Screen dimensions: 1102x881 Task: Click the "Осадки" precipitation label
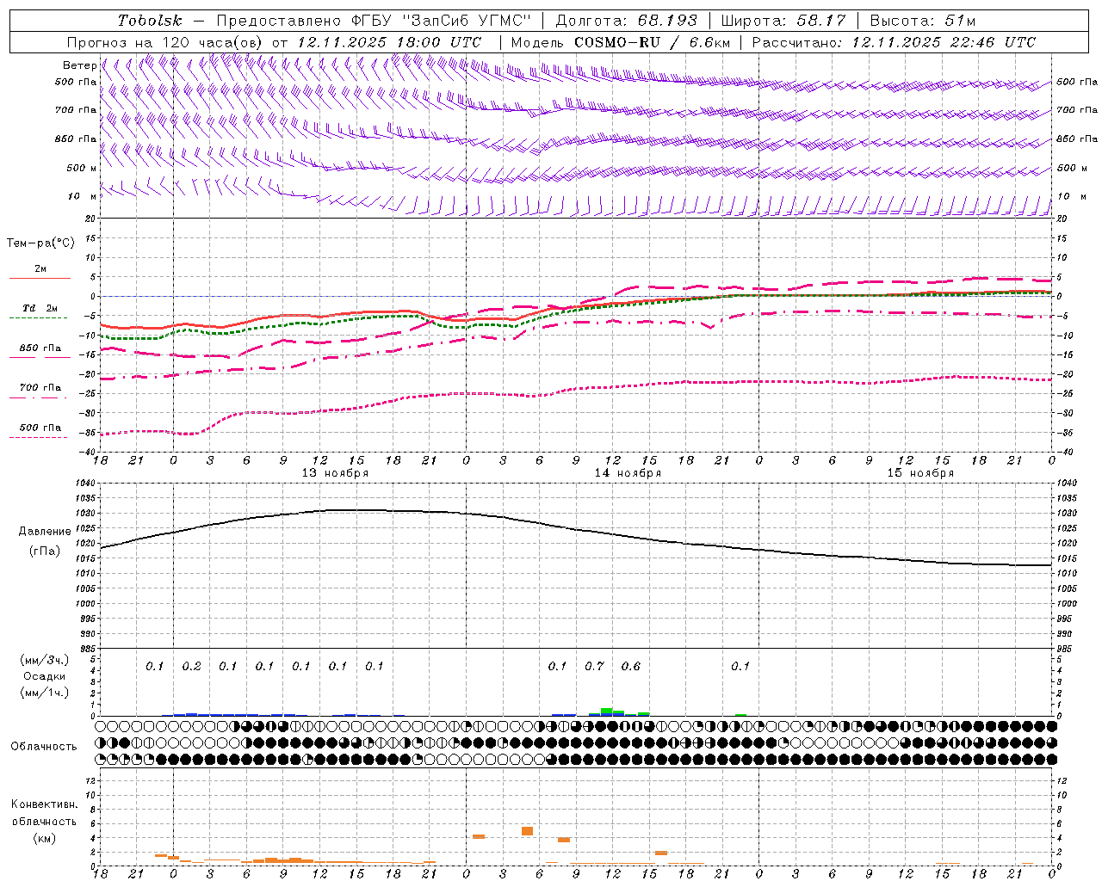tap(44, 676)
